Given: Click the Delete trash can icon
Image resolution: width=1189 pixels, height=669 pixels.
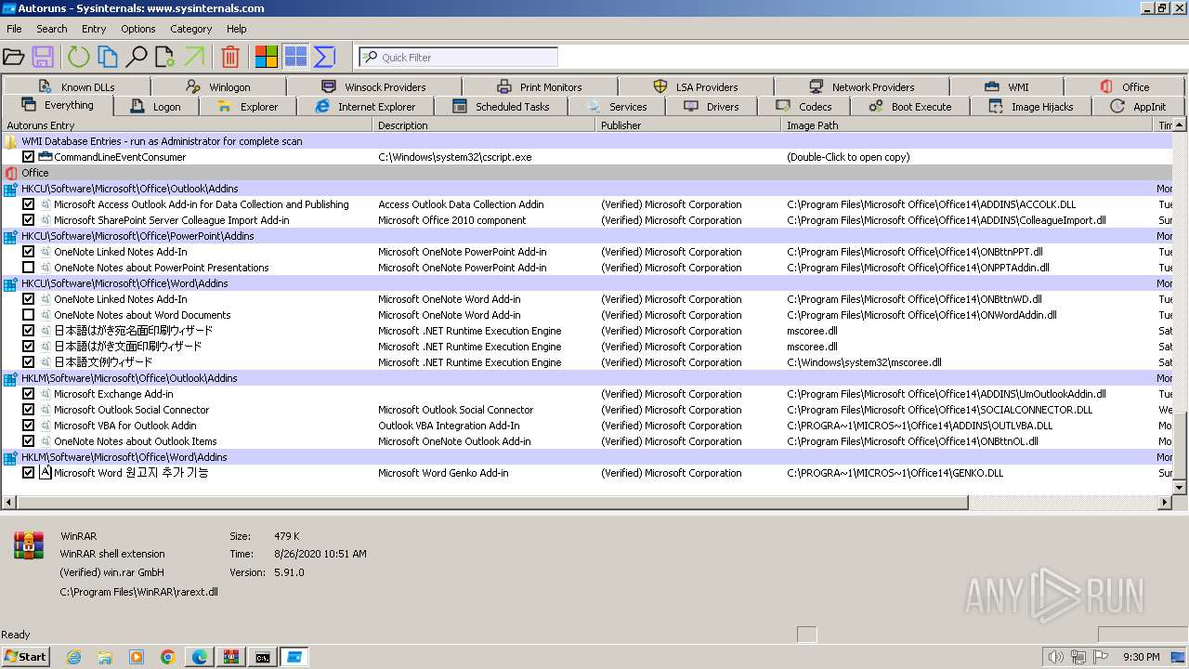Looking at the screenshot, I should tap(230, 57).
